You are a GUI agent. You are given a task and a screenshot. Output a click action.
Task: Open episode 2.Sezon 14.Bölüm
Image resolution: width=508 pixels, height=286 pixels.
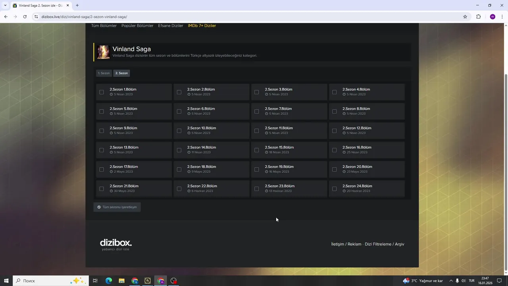(202, 147)
